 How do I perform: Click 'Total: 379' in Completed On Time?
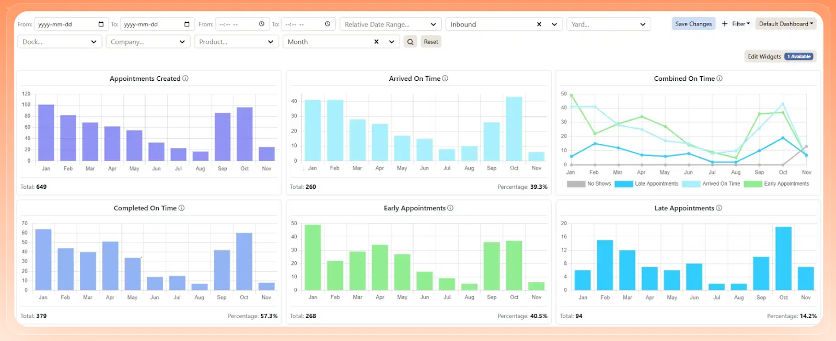[33, 316]
